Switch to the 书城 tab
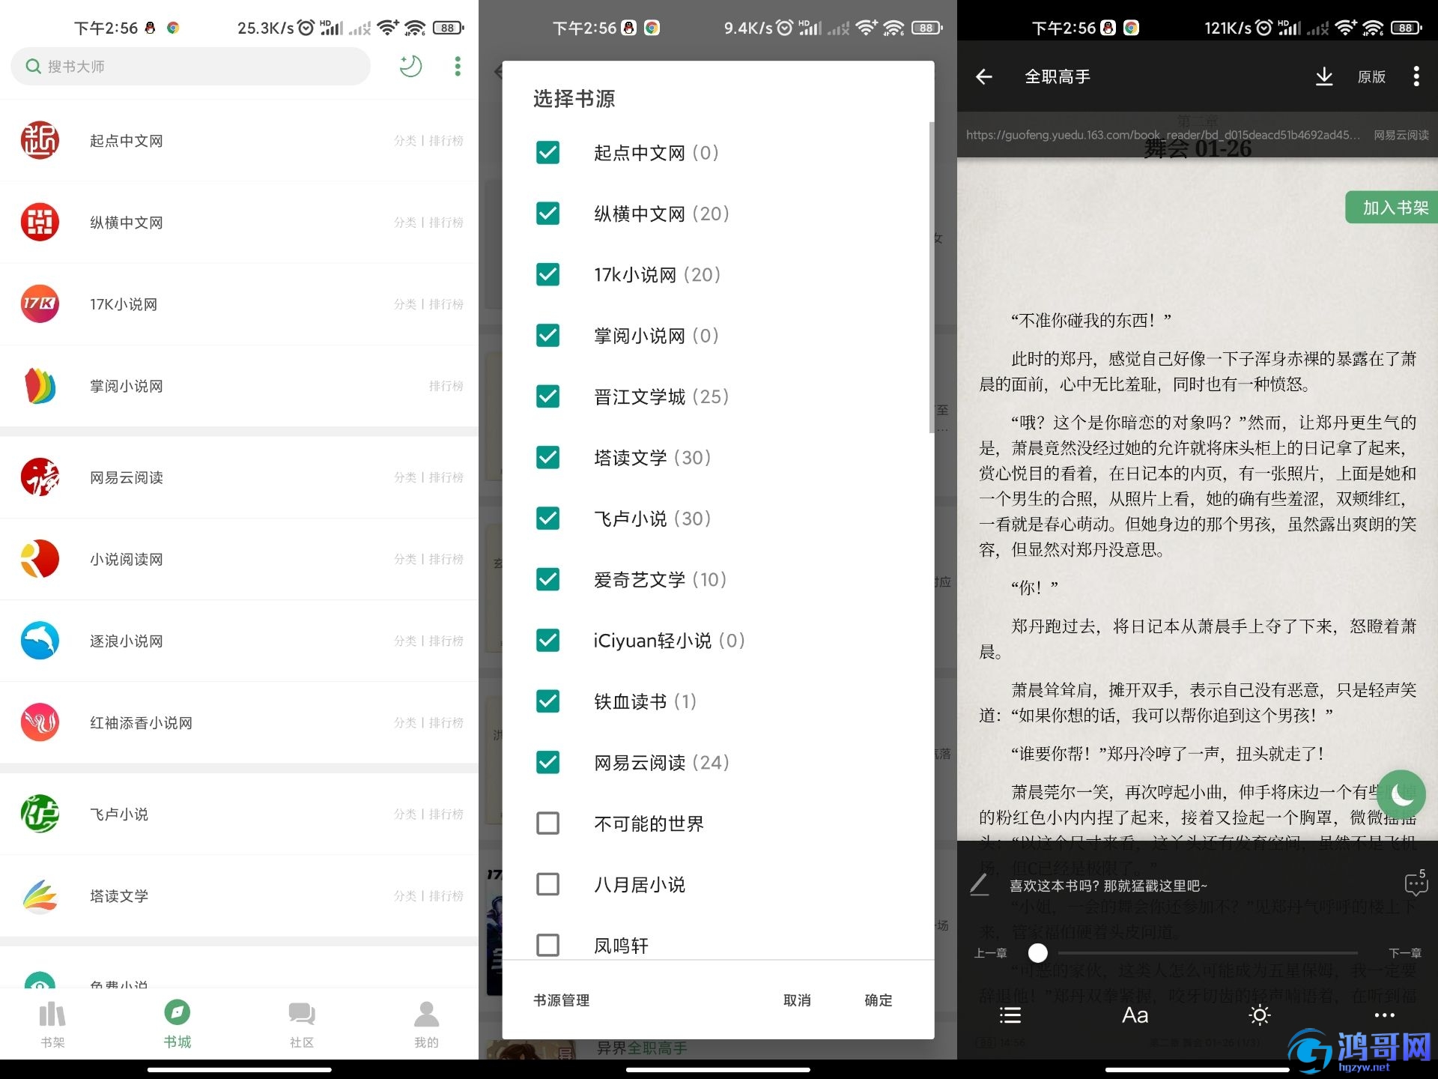Image resolution: width=1438 pixels, height=1079 pixels. pyautogui.click(x=178, y=1024)
